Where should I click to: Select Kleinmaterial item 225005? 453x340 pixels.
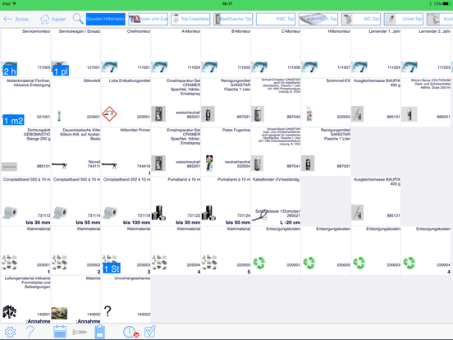click(x=226, y=250)
